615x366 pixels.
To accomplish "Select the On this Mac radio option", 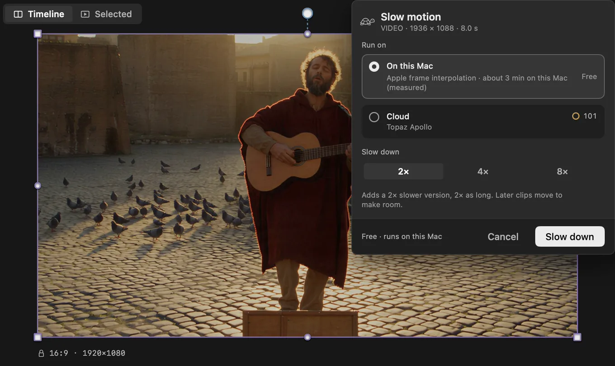I will tap(483, 76).
